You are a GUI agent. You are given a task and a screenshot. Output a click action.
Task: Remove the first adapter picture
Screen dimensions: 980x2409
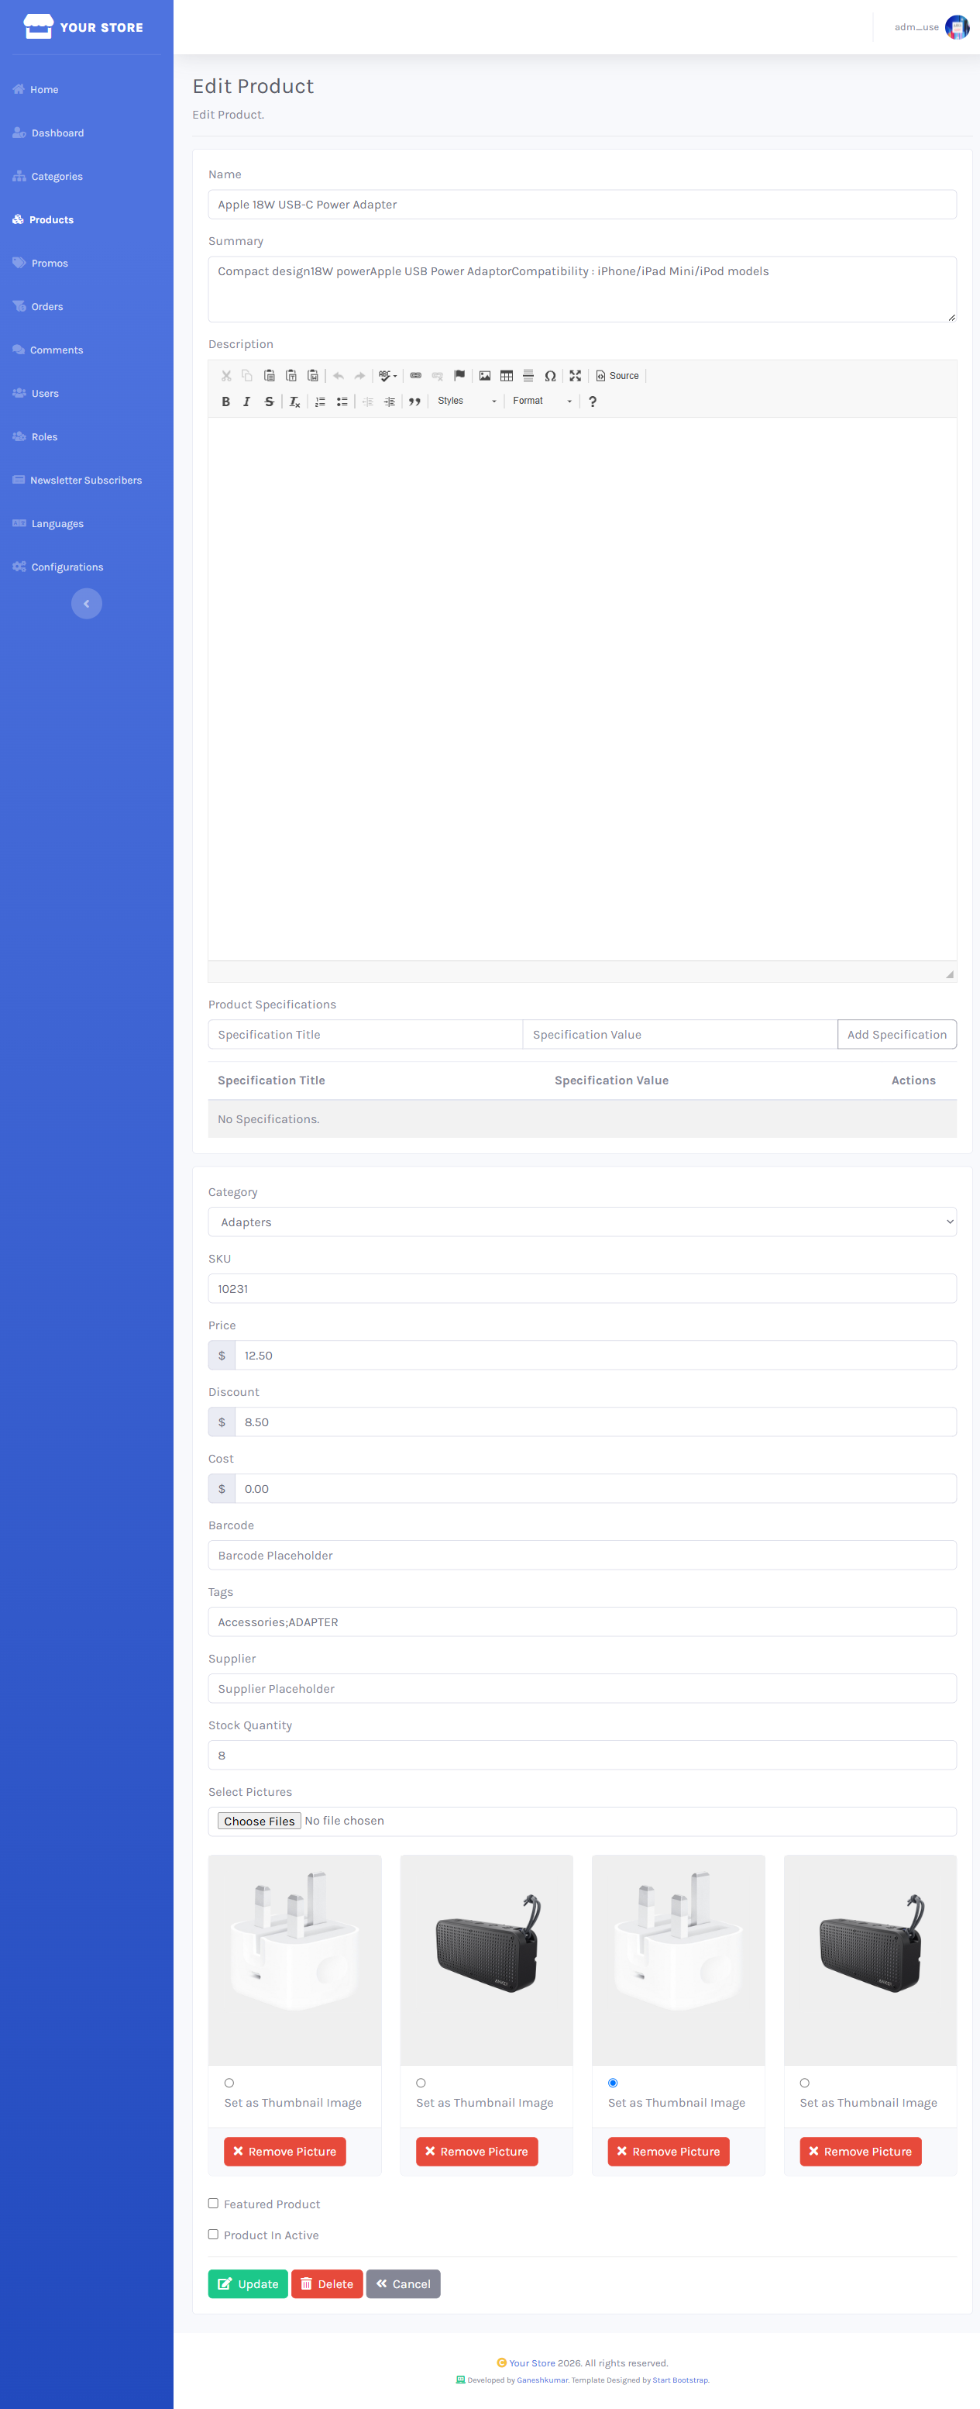pyautogui.click(x=285, y=2151)
